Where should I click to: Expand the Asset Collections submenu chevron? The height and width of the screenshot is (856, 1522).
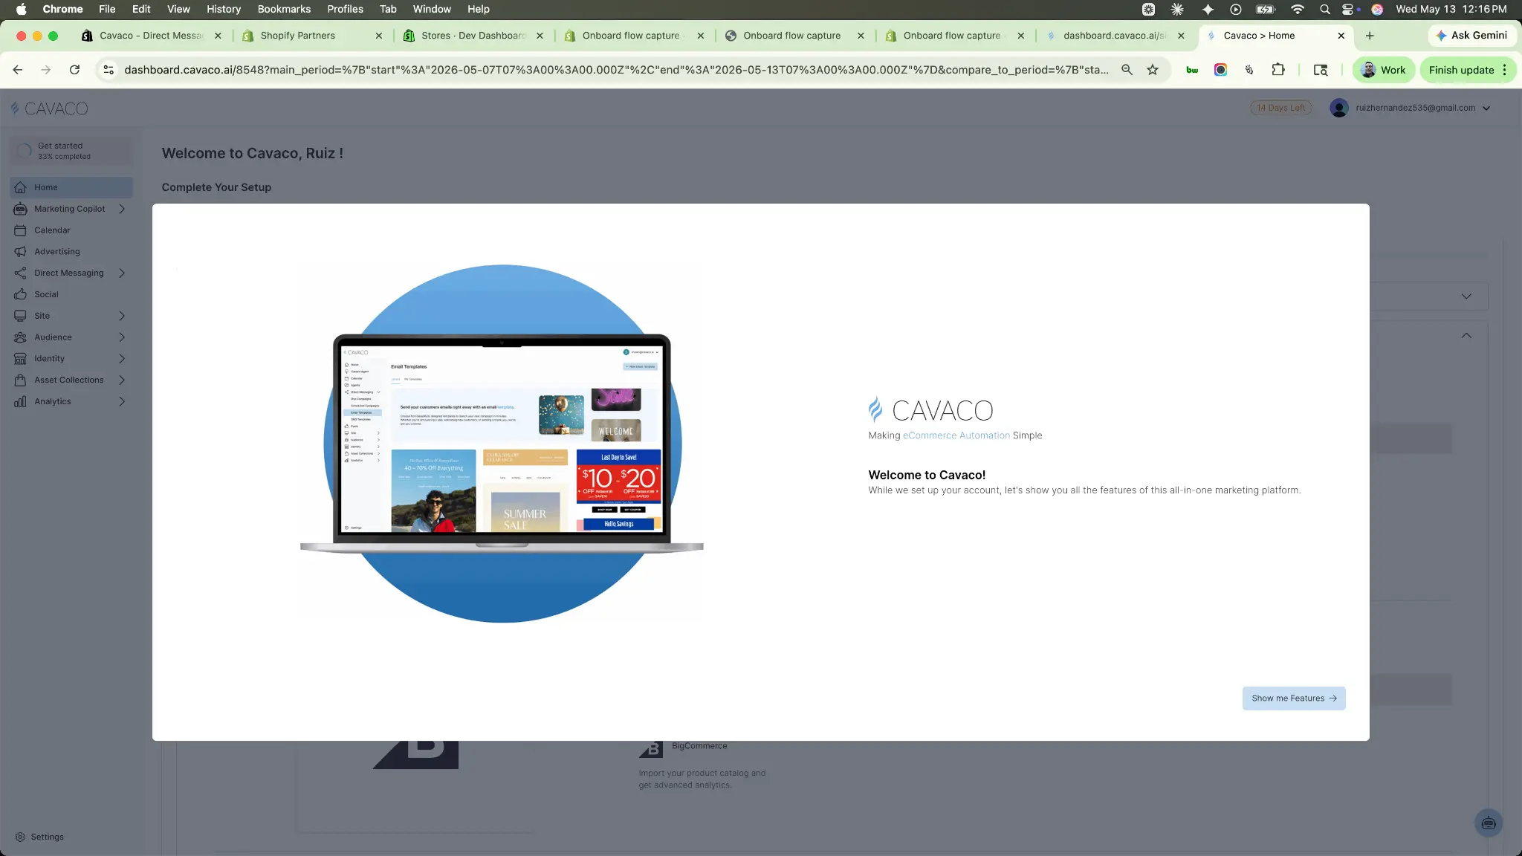coord(122,380)
